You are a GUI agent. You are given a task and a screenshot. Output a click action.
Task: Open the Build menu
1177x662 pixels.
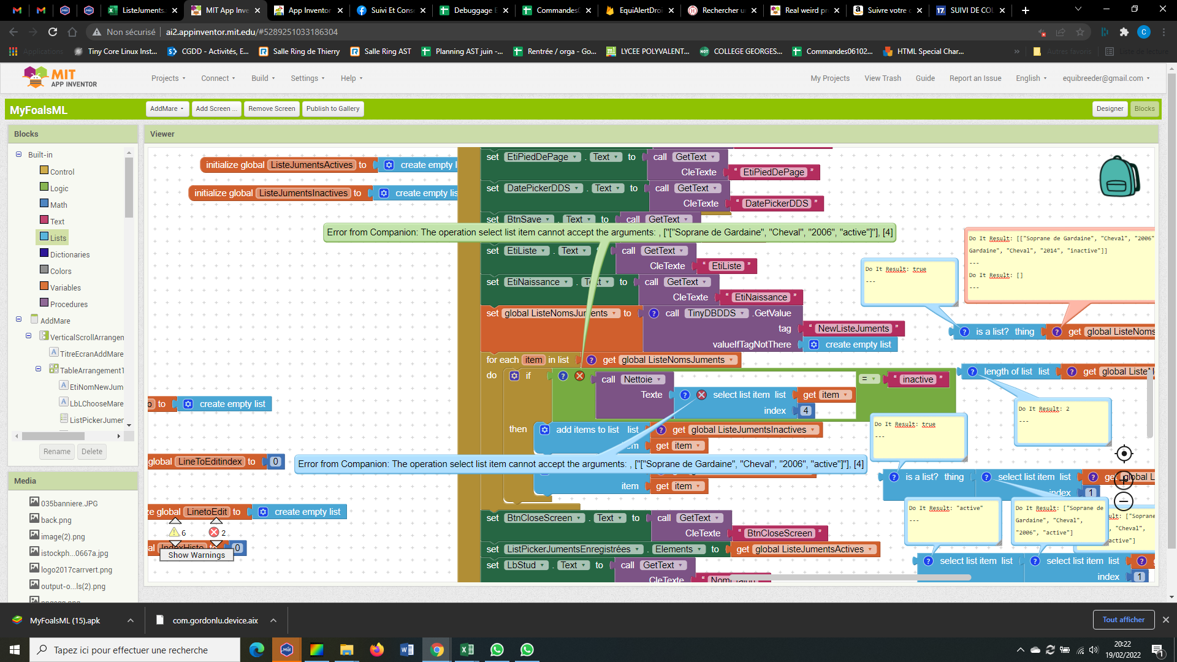[263, 78]
